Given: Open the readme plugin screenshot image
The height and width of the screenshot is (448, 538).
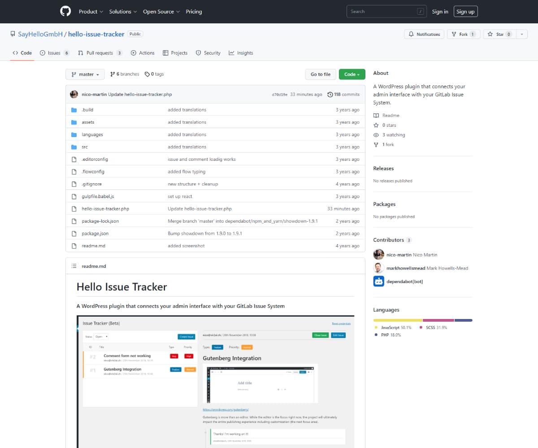Looking at the screenshot, I should 215,382.
